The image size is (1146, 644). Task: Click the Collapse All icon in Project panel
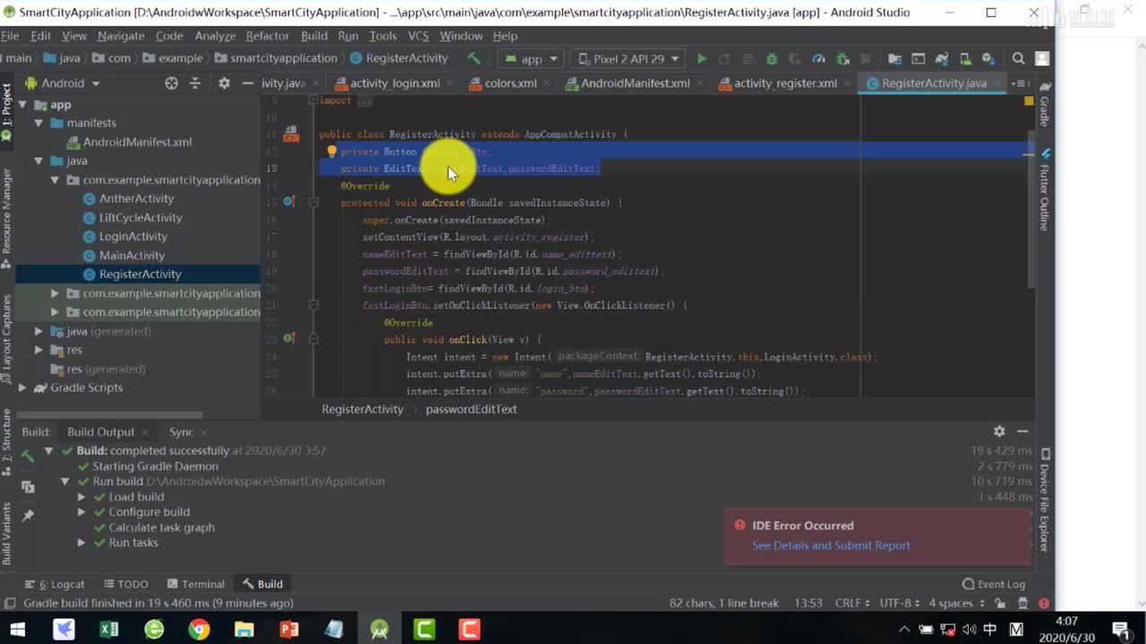pyautogui.click(x=195, y=83)
